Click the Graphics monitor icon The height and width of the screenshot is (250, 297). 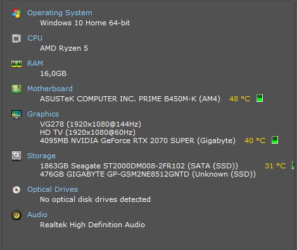(x=16, y=115)
